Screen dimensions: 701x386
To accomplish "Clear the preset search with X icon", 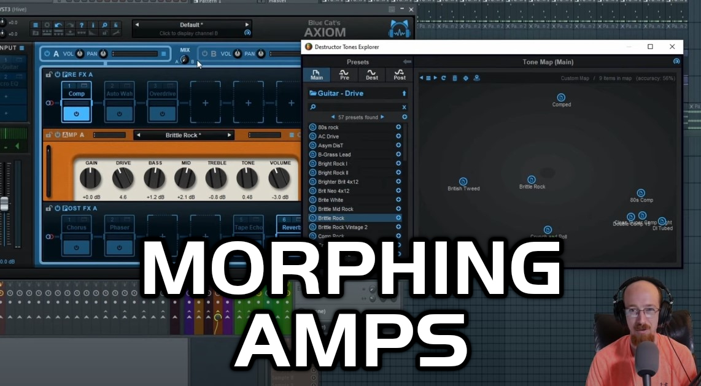I will pyautogui.click(x=404, y=107).
